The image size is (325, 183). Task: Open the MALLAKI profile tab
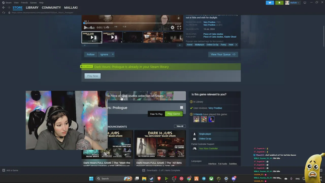pos(71,8)
